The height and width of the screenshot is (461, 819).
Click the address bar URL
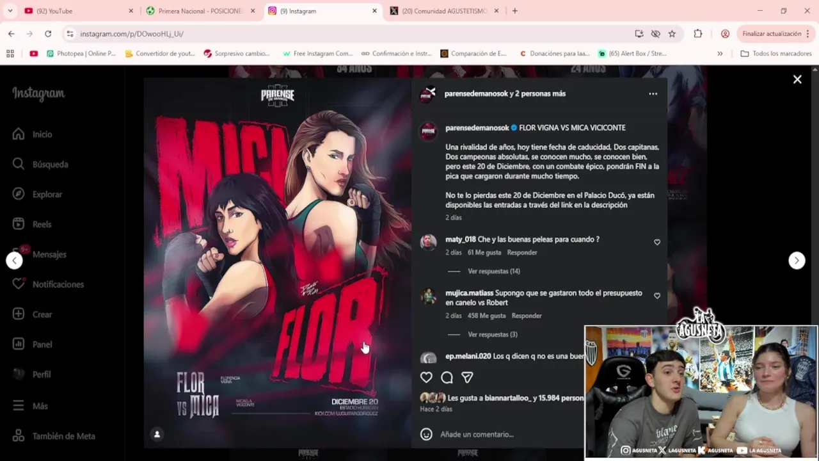132,34
